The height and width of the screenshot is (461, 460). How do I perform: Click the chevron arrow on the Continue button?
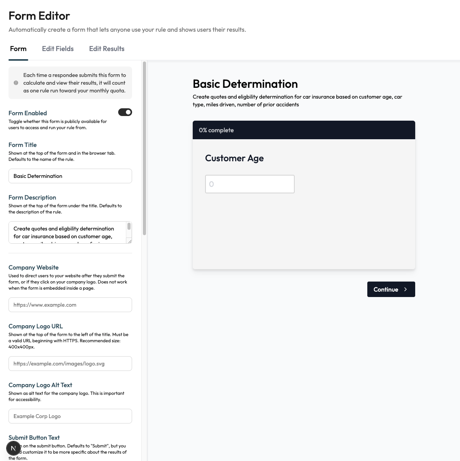[405, 289]
